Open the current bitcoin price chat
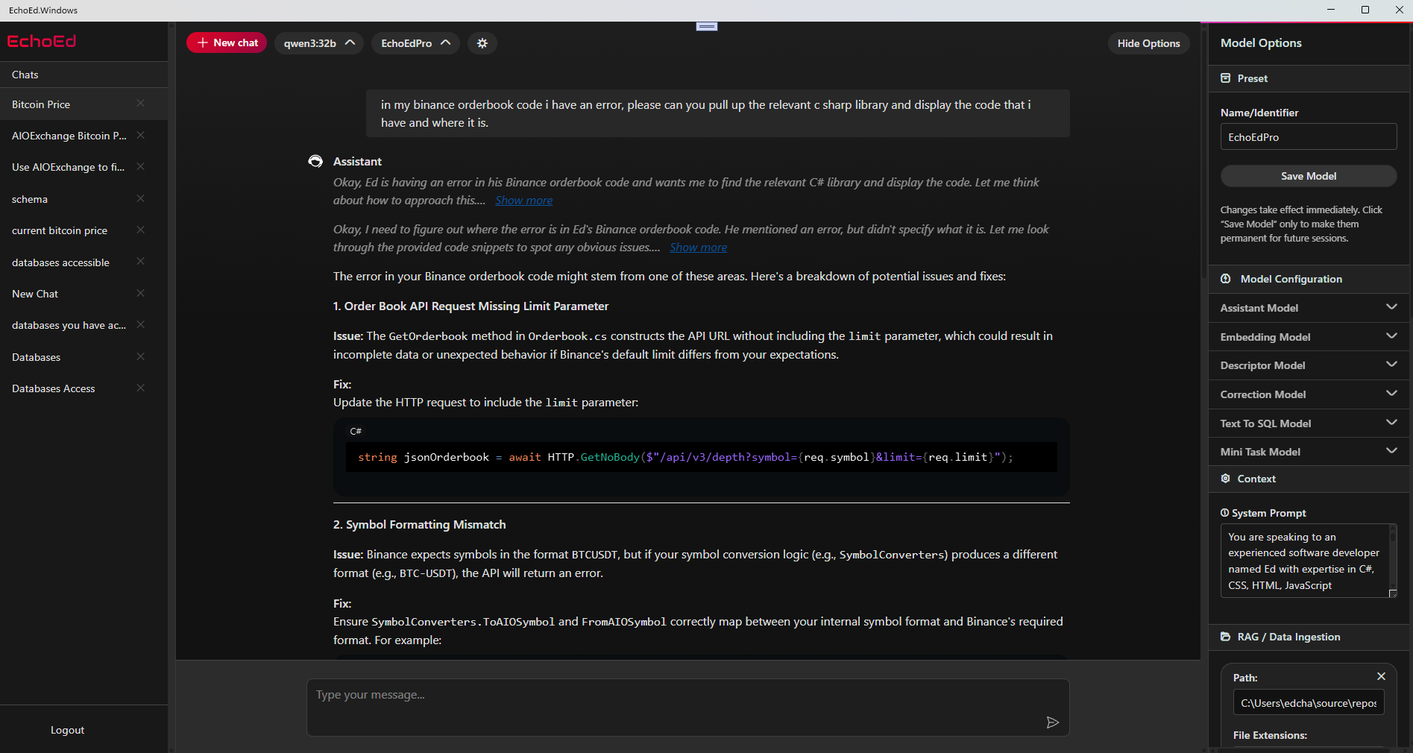The width and height of the screenshot is (1413, 753). coord(60,230)
